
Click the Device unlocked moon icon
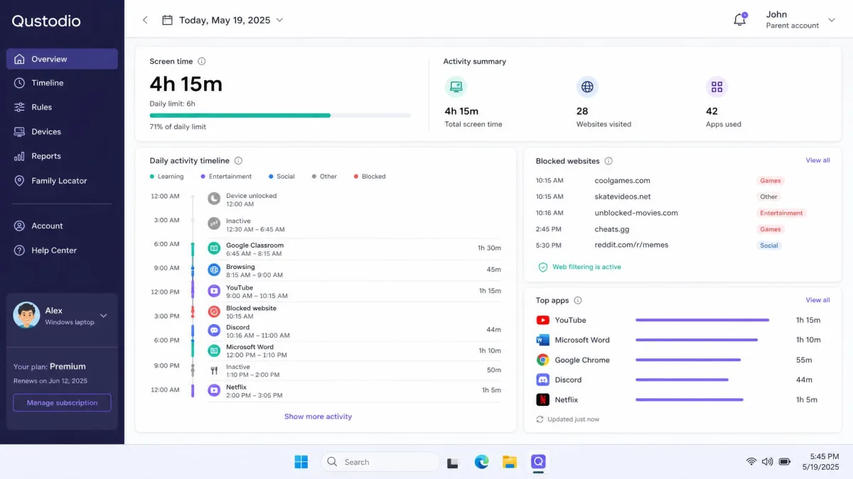click(x=214, y=199)
